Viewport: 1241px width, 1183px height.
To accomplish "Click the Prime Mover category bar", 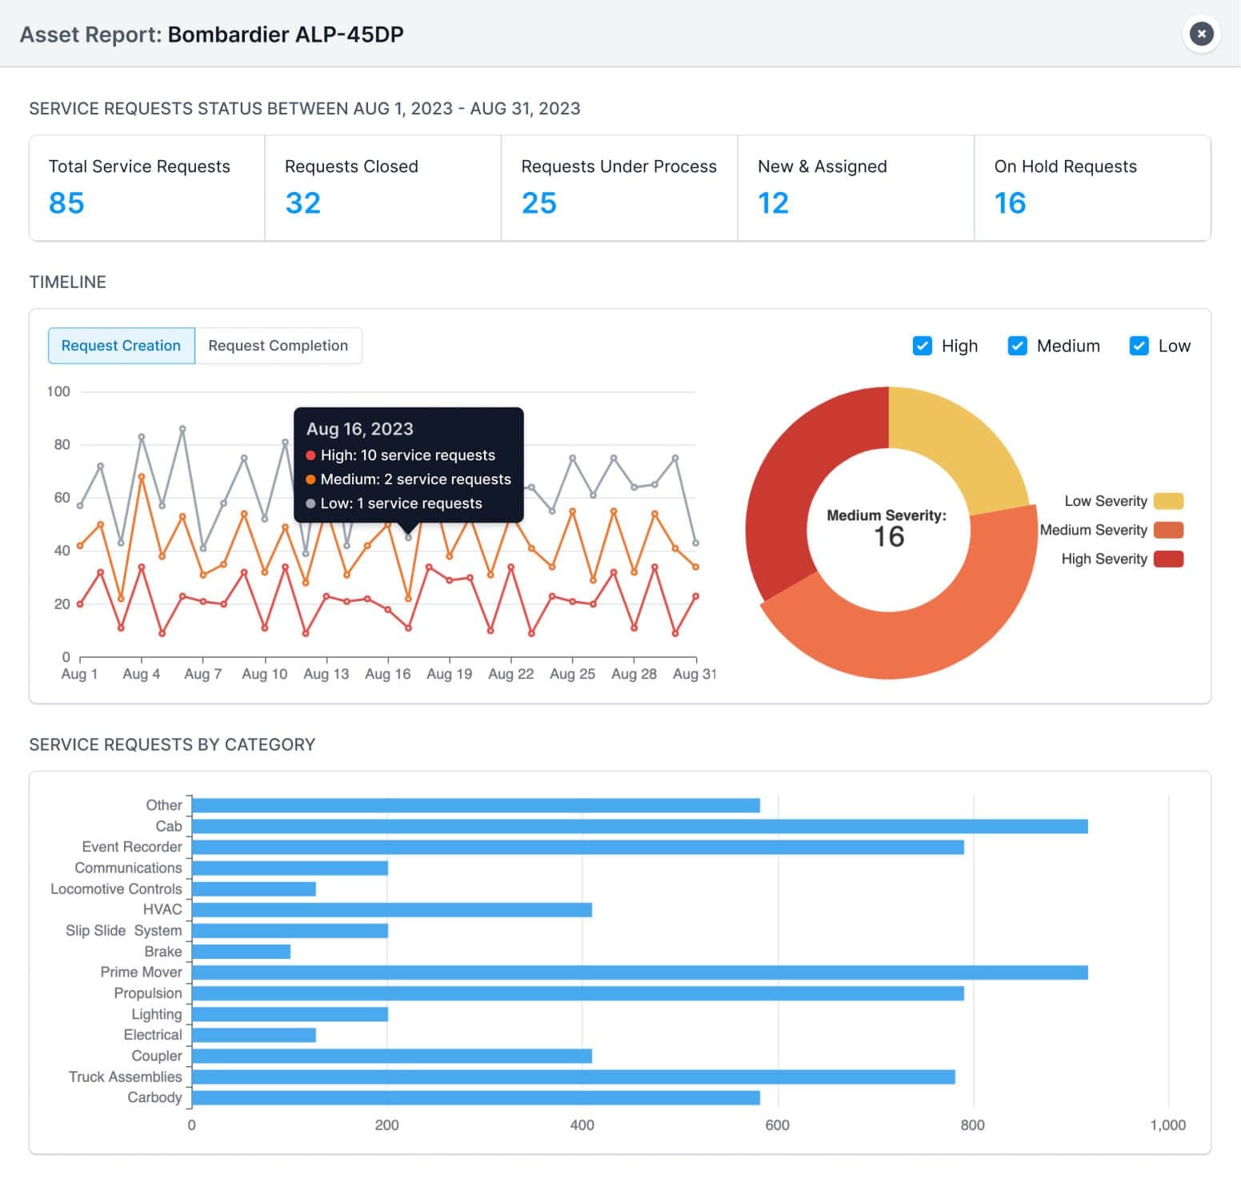I will coord(640,972).
